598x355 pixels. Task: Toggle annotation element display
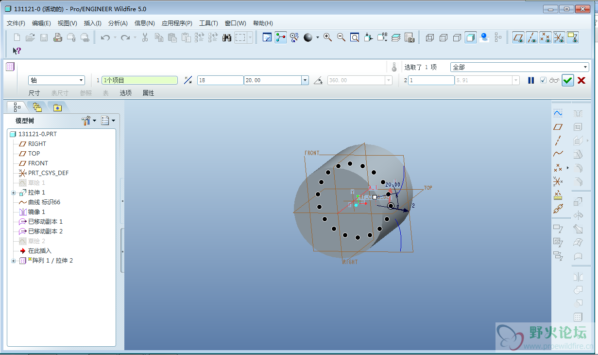pyautogui.click(x=573, y=37)
